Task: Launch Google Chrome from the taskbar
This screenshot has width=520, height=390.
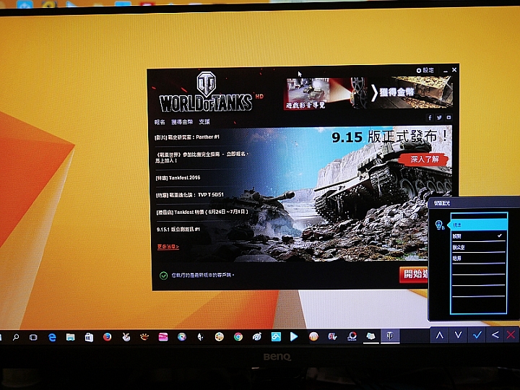Action: (238, 337)
